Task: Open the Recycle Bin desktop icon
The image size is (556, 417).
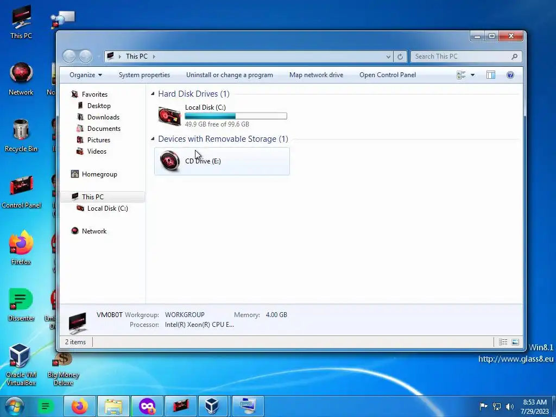Action: tap(21, 135)
